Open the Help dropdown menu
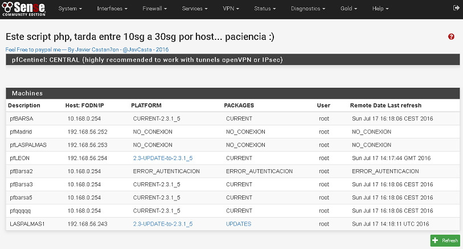This screenshot has height=249, width=463. (380, 9)
